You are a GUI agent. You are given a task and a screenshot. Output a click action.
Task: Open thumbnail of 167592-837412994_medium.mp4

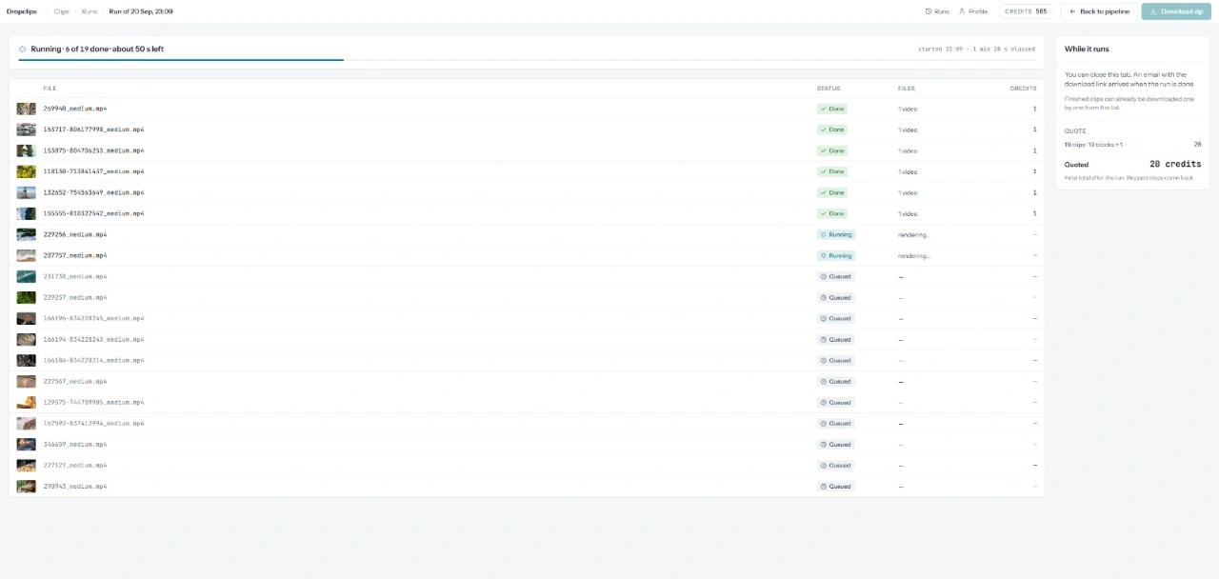(x=27, y=423)
